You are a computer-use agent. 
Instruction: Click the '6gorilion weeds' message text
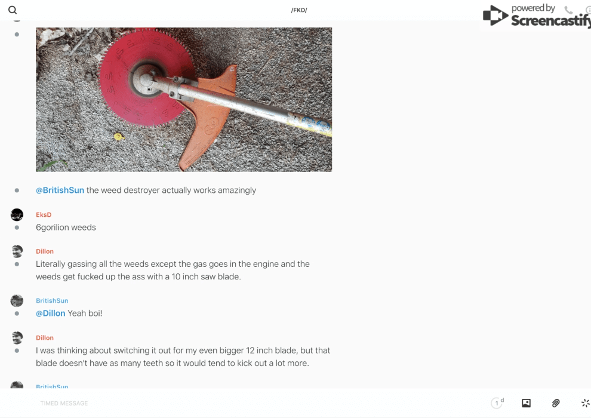pos(66,228)
